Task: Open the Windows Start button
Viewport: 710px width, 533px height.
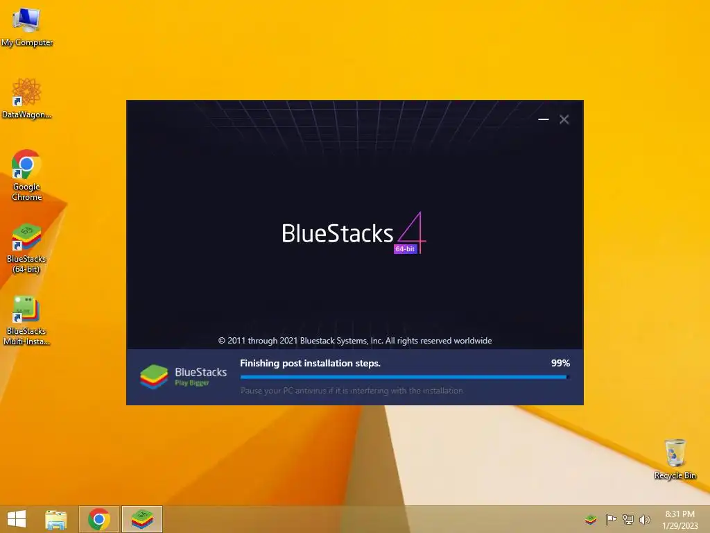Action: pyautogui.click(x=17, y=519)
